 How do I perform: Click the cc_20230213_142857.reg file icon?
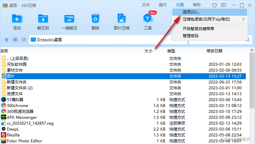(4, 123)
